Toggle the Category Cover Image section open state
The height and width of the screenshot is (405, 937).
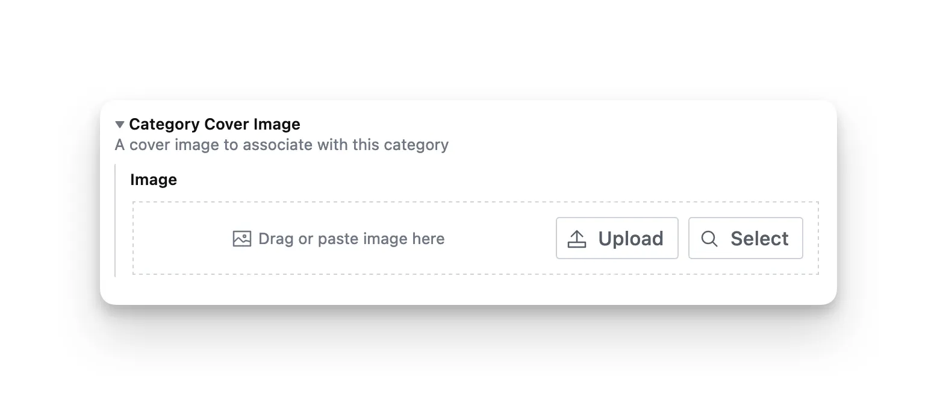click(120, 124)
